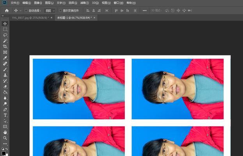The image size is (243, 156).
Task: Select the Magic Wand tool
Action: pos(5,41)
